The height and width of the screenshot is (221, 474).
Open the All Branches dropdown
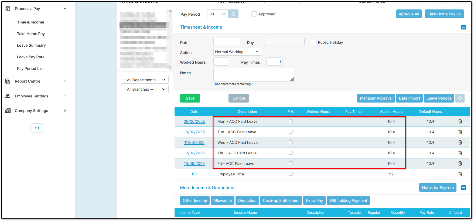coord(145,89)
